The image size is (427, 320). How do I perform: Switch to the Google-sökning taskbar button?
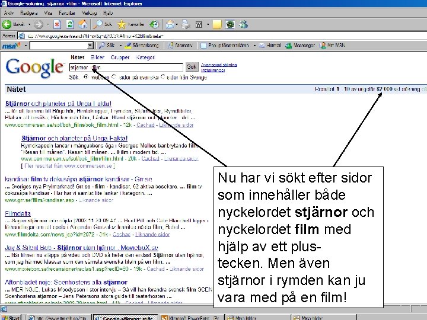(x=125, y=318)
